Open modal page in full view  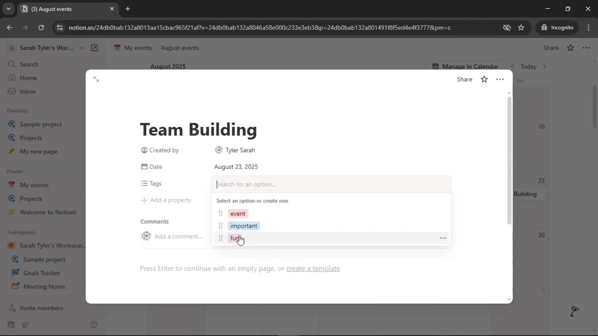coord(96,79)
